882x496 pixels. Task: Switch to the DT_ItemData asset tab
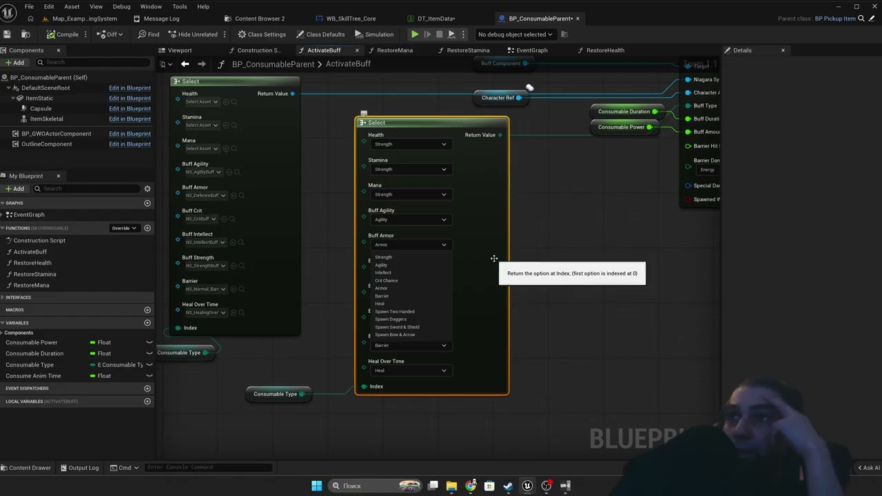435,19
